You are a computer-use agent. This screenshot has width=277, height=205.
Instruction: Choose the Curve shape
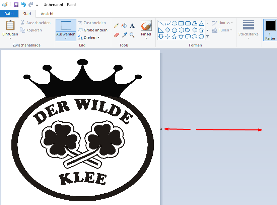(168, 23)
